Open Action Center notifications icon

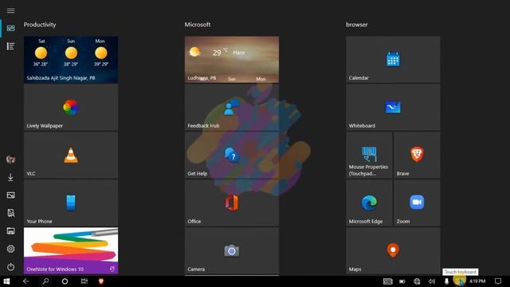click(498, 281)
